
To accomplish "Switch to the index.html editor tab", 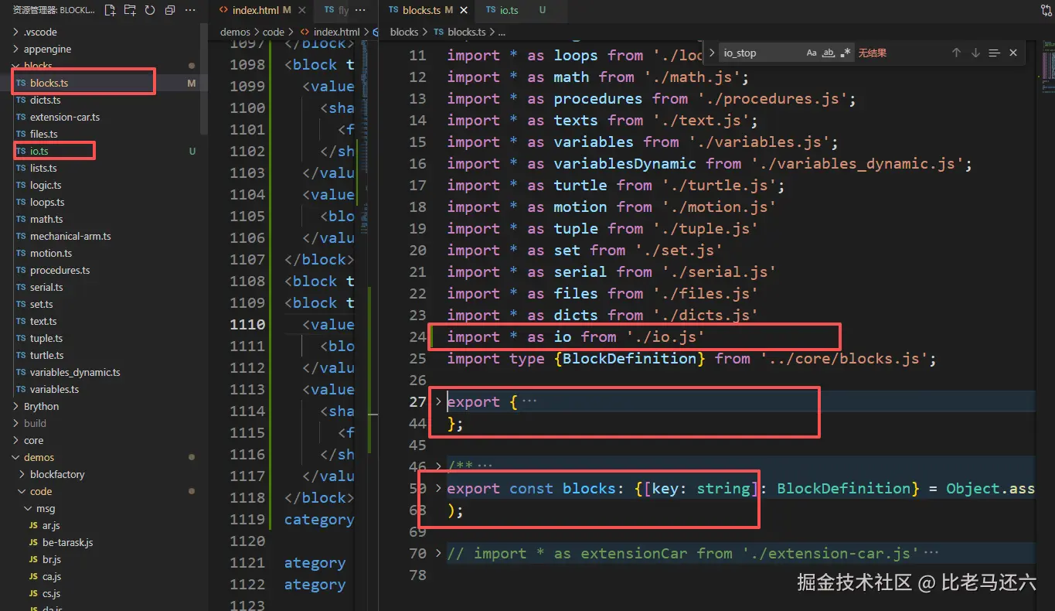I will pyautogui.click(x=255, y=10).
